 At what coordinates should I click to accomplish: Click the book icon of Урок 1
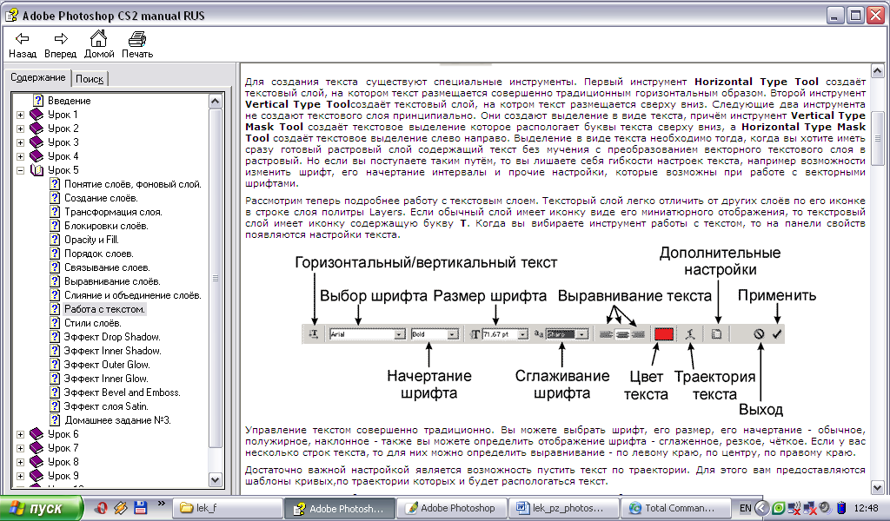pyautogui.click(x=37, y=115)
